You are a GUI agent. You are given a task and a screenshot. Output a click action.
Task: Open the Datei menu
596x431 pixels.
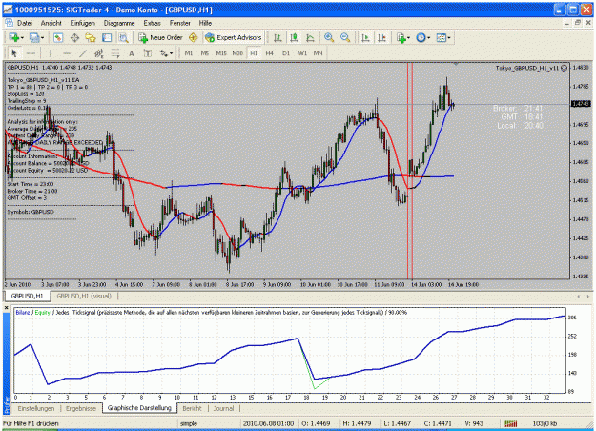click(x=25, y=23)
